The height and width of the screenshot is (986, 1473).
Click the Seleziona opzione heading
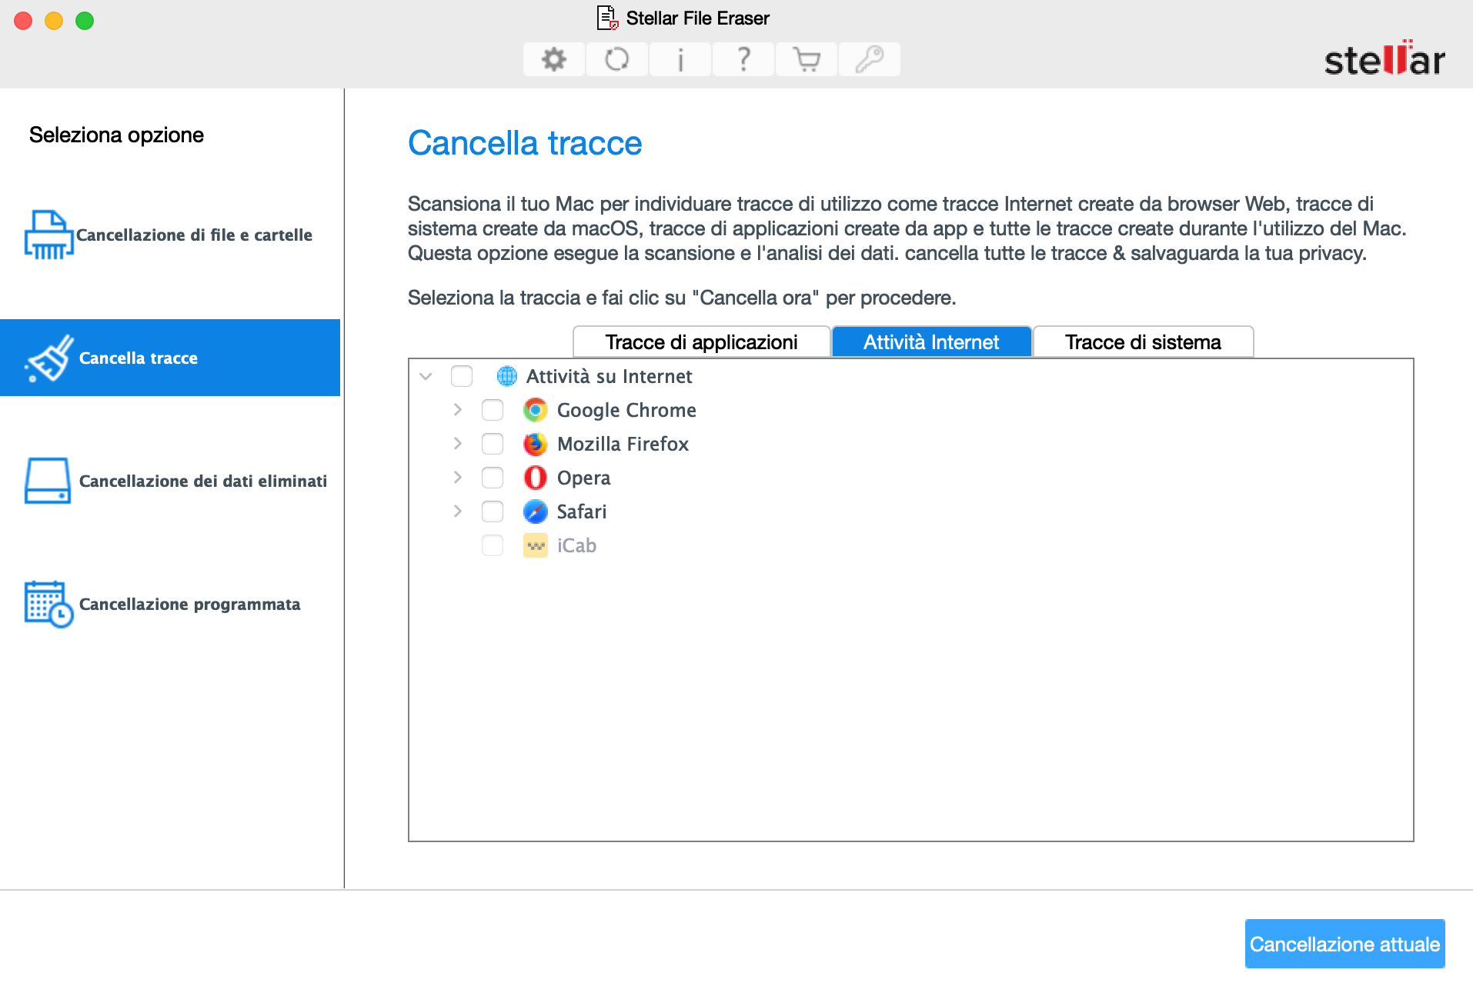116,135
